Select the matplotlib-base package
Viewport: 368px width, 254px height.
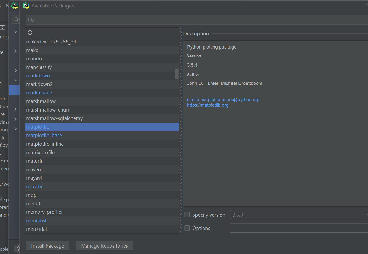coord(102,135)
